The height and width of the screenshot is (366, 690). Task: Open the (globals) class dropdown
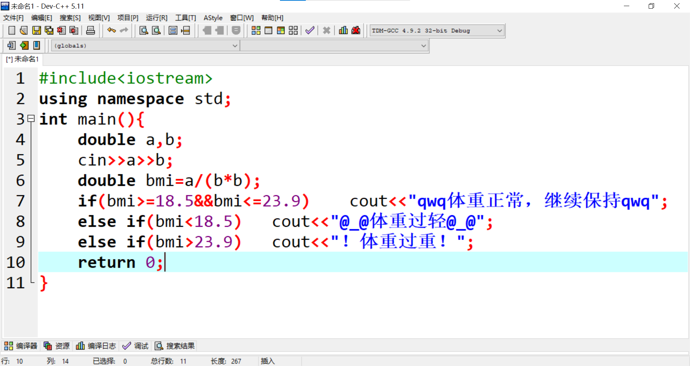coord(145,46)
